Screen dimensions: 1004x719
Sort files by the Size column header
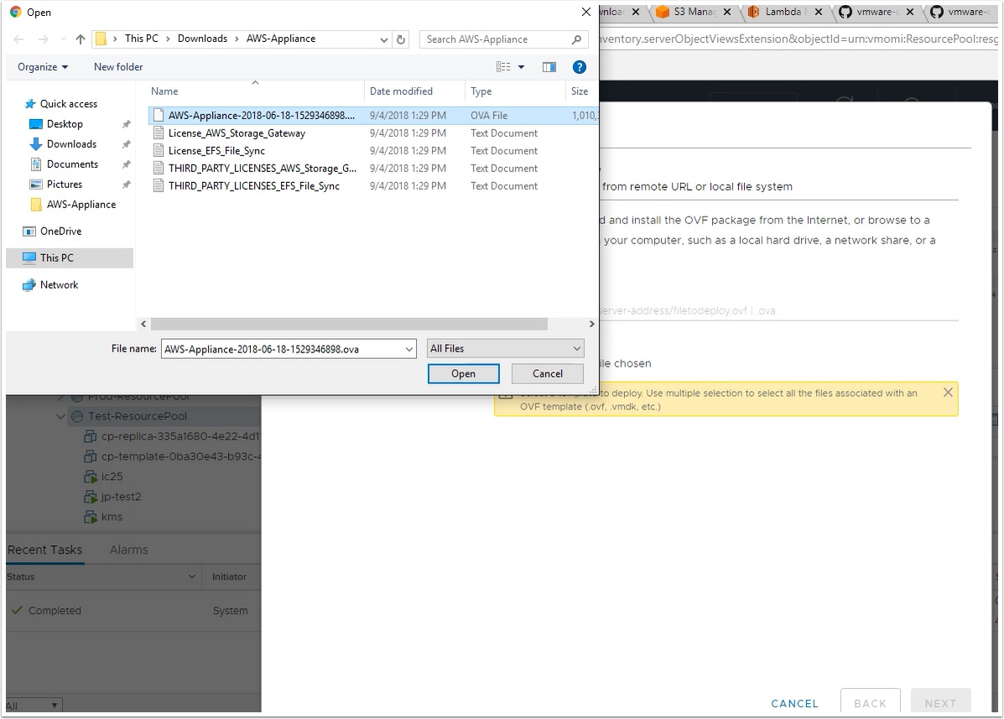(x=580, y=91)
